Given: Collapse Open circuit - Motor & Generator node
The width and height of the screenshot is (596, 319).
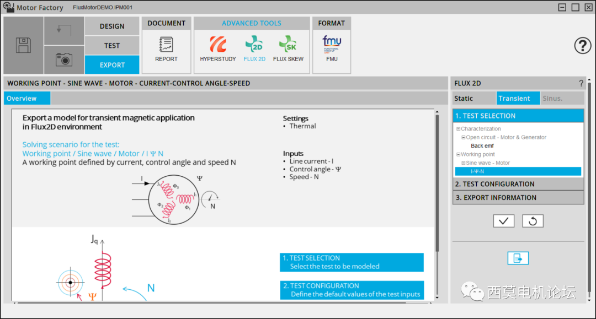Looking at the screenshot, I should click(464, 137).
